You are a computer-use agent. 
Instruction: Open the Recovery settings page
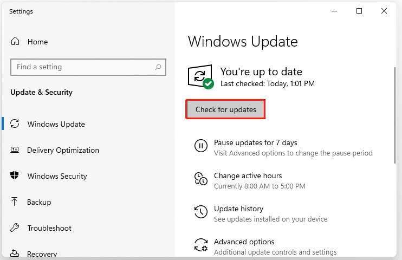(x=42, y=253)
